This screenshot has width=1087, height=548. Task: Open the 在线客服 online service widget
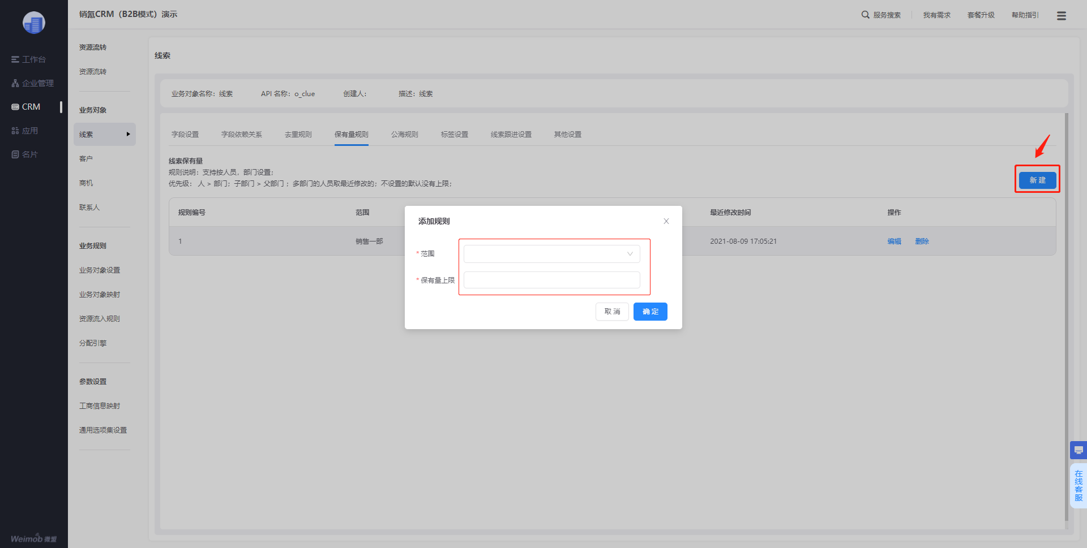pyautogui.click(x=1079, y=486)
